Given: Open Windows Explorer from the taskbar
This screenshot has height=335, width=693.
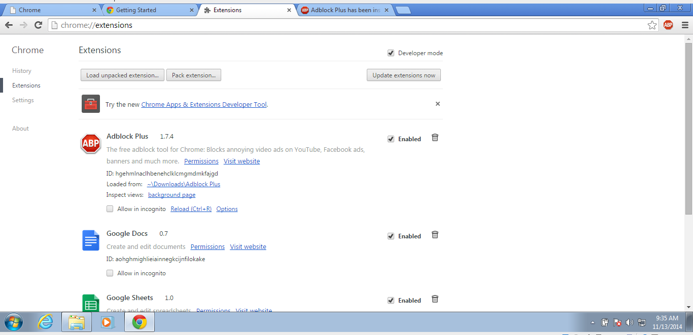Looking at the screenshot, I should (x=77, y=322).
